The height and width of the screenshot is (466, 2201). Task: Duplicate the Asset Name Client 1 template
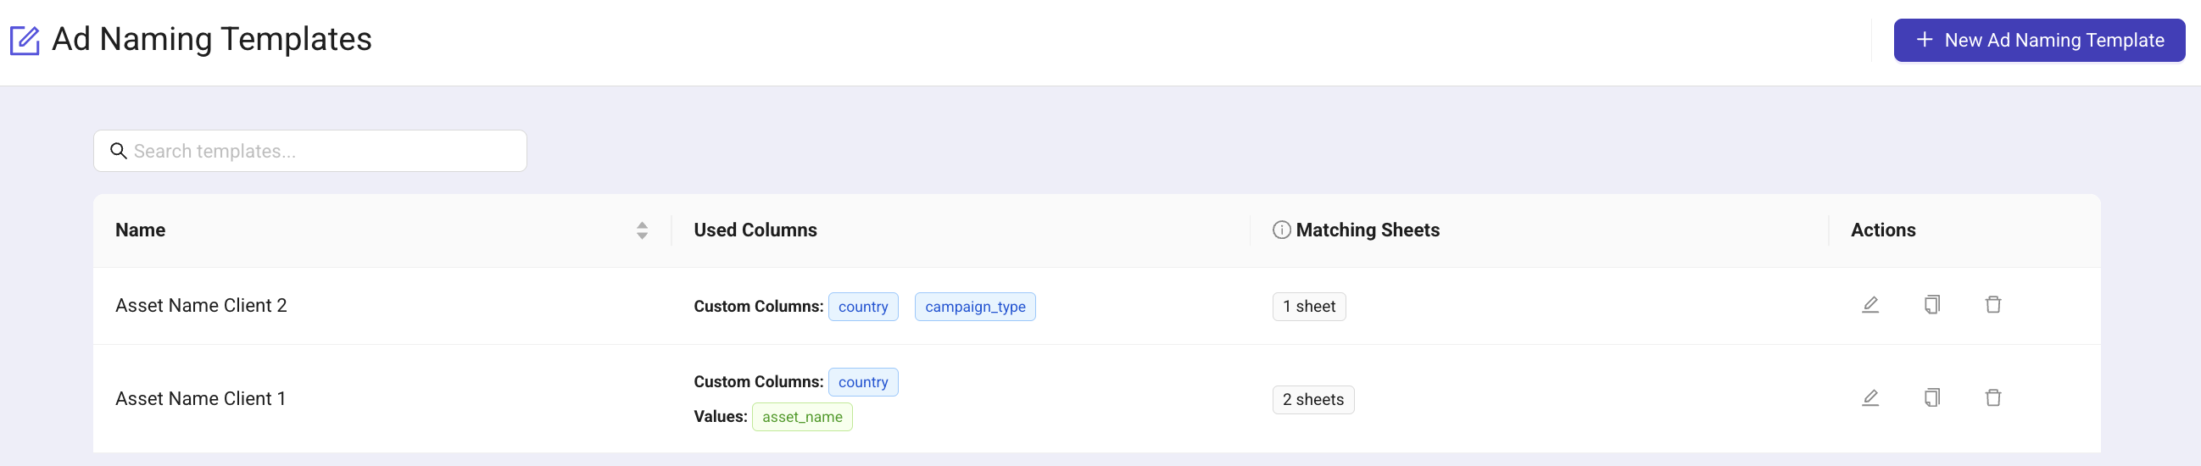coord(1931,397)
